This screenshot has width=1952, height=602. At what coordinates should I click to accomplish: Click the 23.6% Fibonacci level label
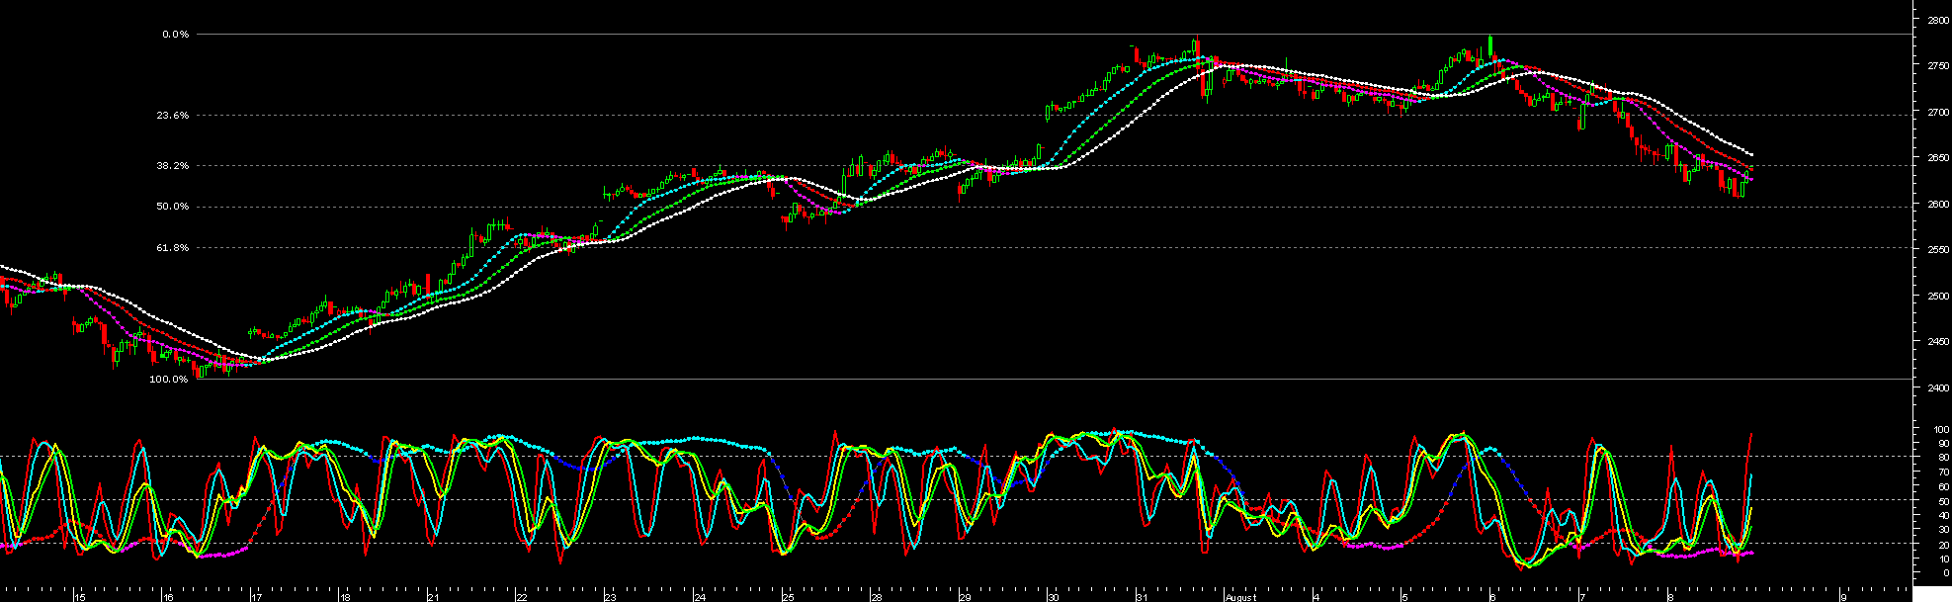[172, 116]
